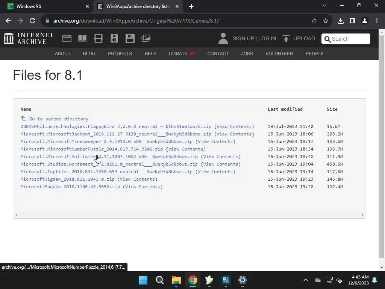View site information lock icon
Viewport: 385px width, 289px height.
pyautogui.click(x=47, y=21)
